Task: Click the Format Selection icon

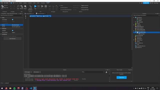Action: tap(30, 6)
